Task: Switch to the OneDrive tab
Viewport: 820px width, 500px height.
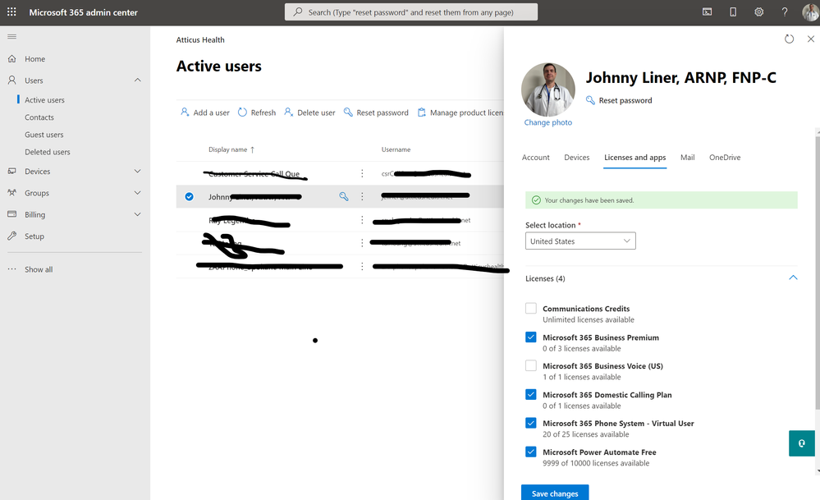Action: tap(725, 158)
